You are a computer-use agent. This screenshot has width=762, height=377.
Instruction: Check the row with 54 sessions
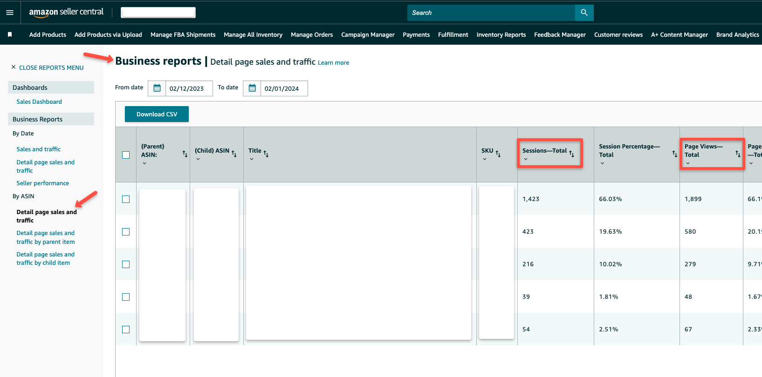point(126,330)
